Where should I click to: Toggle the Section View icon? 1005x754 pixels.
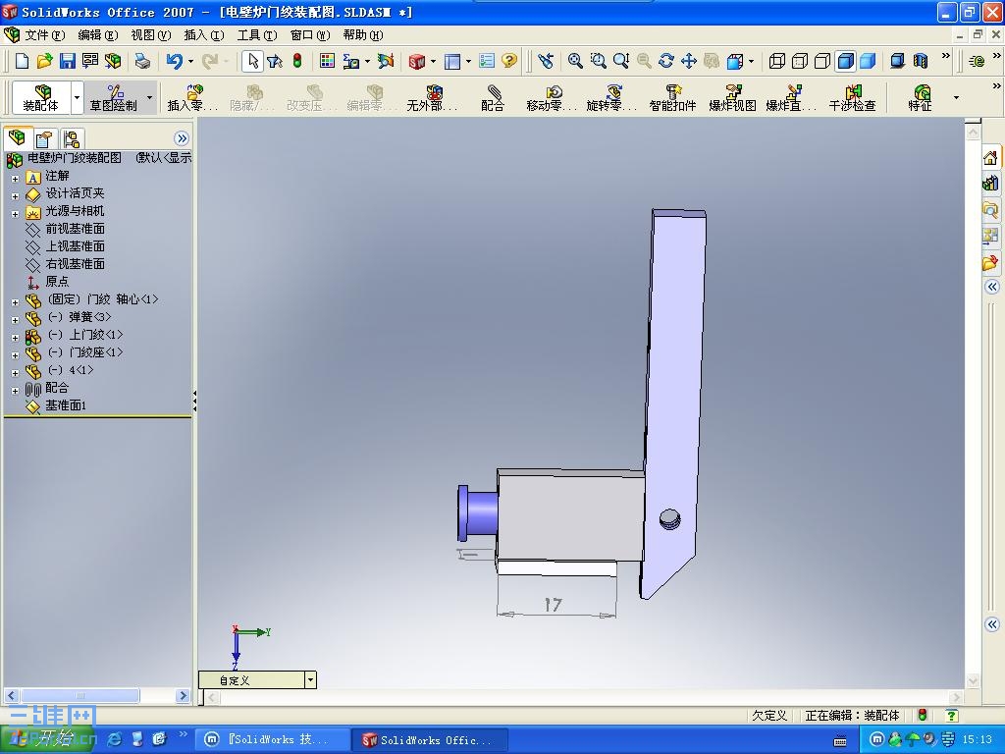[921, 61]
